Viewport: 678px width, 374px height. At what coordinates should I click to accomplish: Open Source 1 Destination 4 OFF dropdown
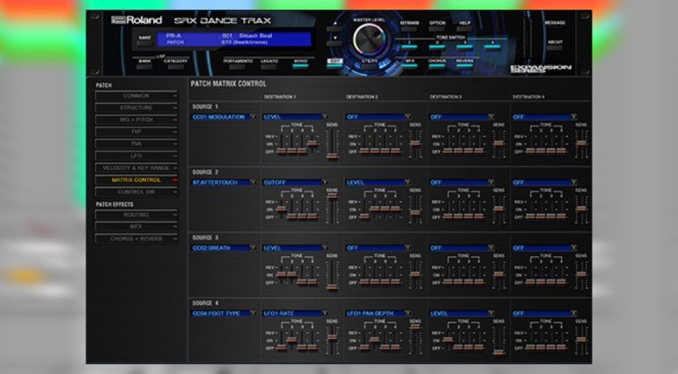544,117
